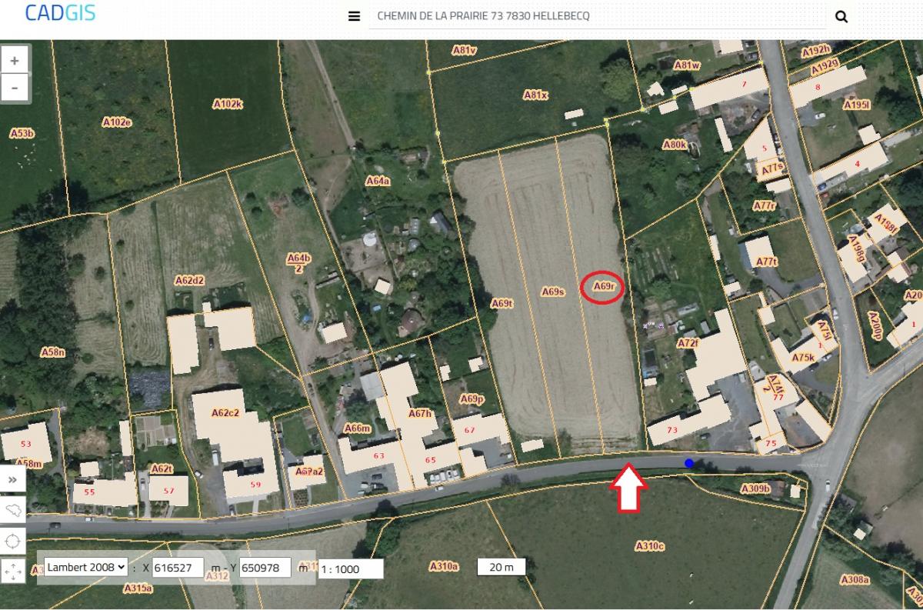Click the magnifier search icon

click(841, 16)
